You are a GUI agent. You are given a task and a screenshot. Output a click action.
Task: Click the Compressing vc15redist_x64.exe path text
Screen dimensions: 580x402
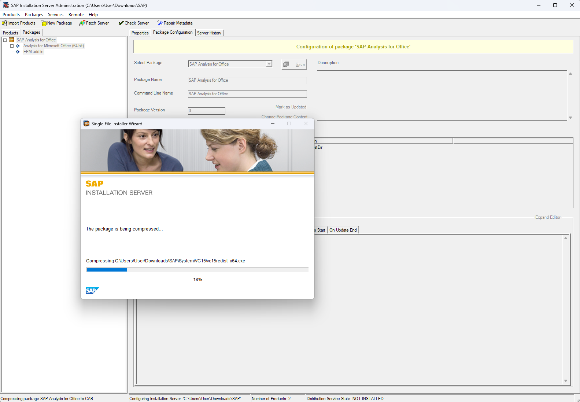click(x=166, y=261)
